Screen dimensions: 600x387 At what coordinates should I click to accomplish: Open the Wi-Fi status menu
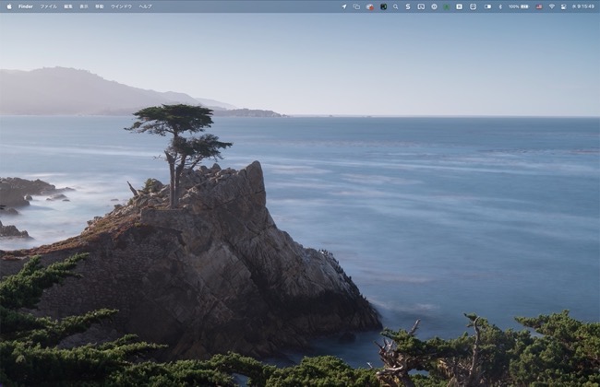(x=552, y=6)
